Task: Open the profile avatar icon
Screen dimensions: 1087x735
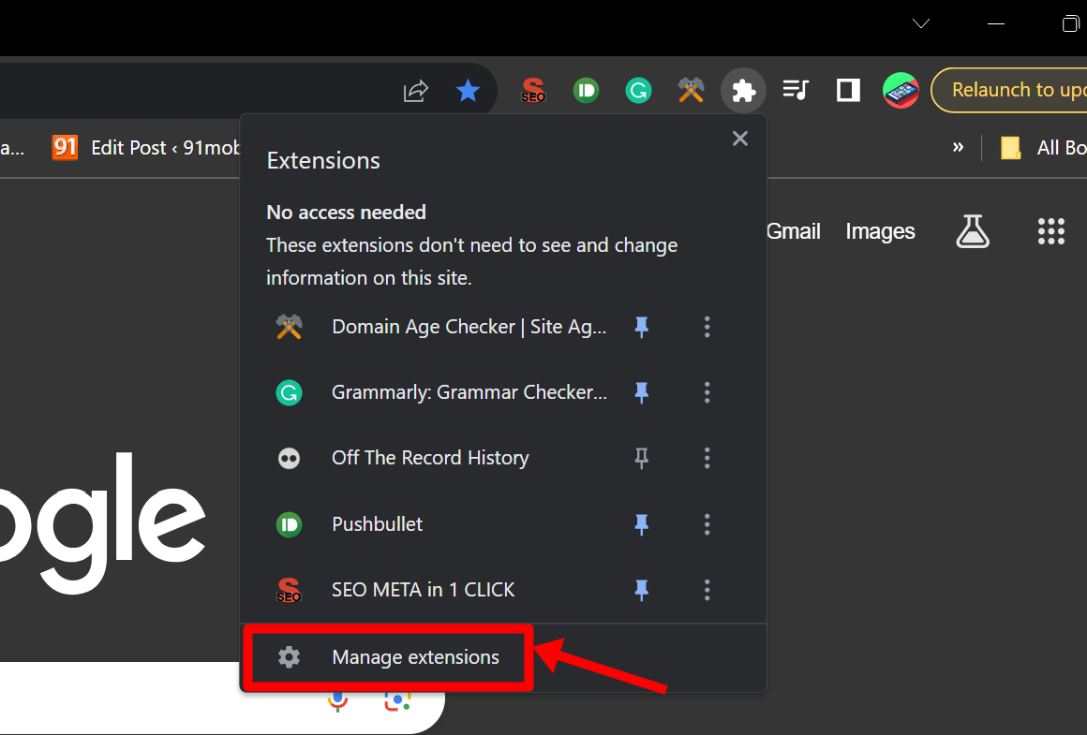Action: tap(901, 90)
